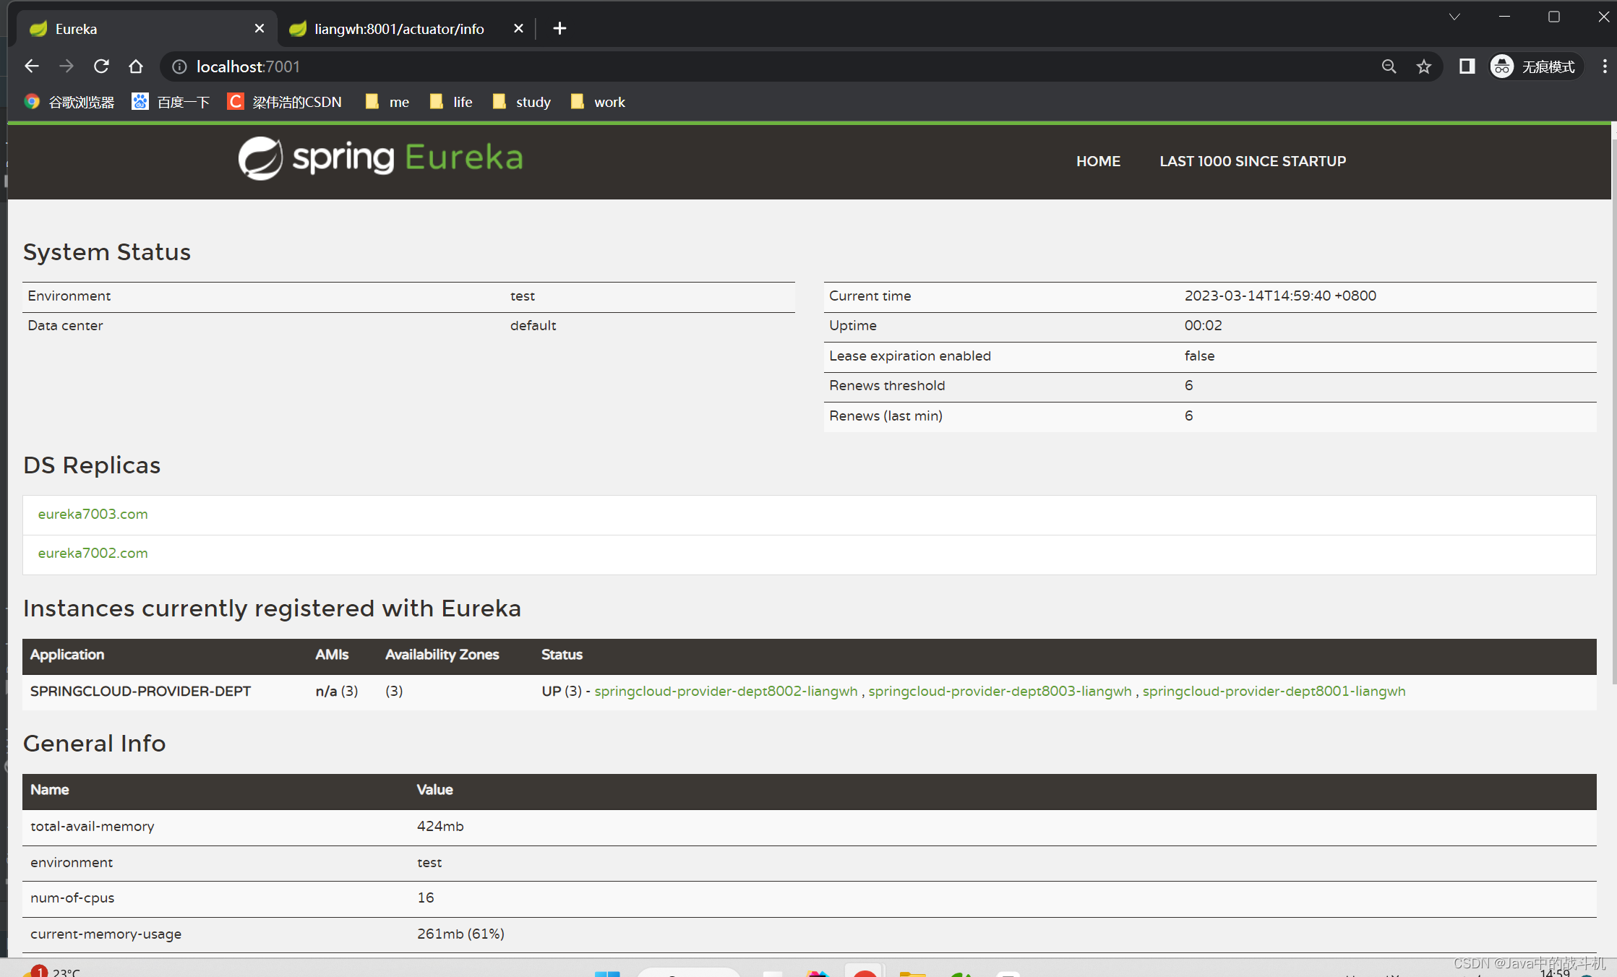Click the num-of-cpus value 16
The height and width of the screenshot is (977, 1617).
425,898
